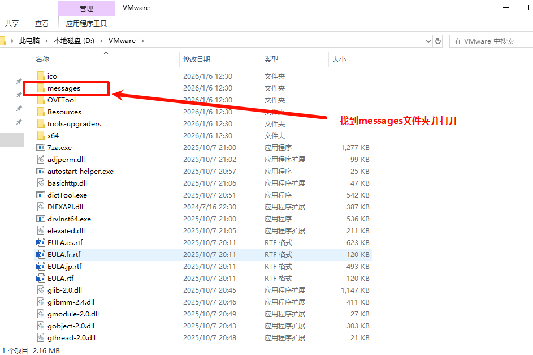Viewport: 533px width, 355px height.
Task: Expand the chevron after 此电脑 in path
Action: pyautogui.click(x=46, y=41)
